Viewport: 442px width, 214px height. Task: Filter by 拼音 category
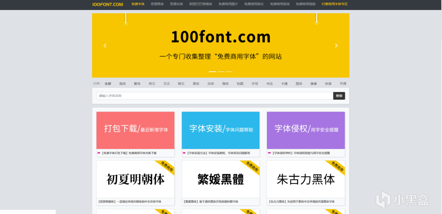tap(328, 84)
